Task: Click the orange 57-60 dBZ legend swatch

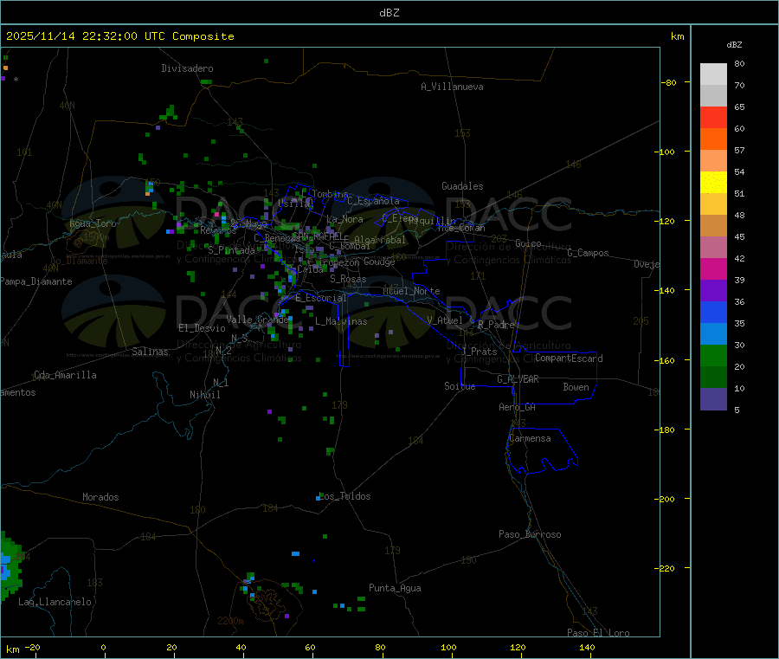Action: 713,139
